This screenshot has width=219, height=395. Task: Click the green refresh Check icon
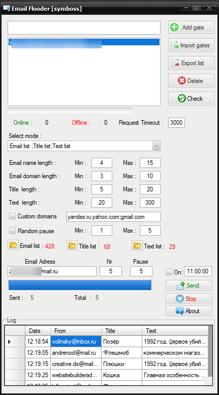[182, 99]
